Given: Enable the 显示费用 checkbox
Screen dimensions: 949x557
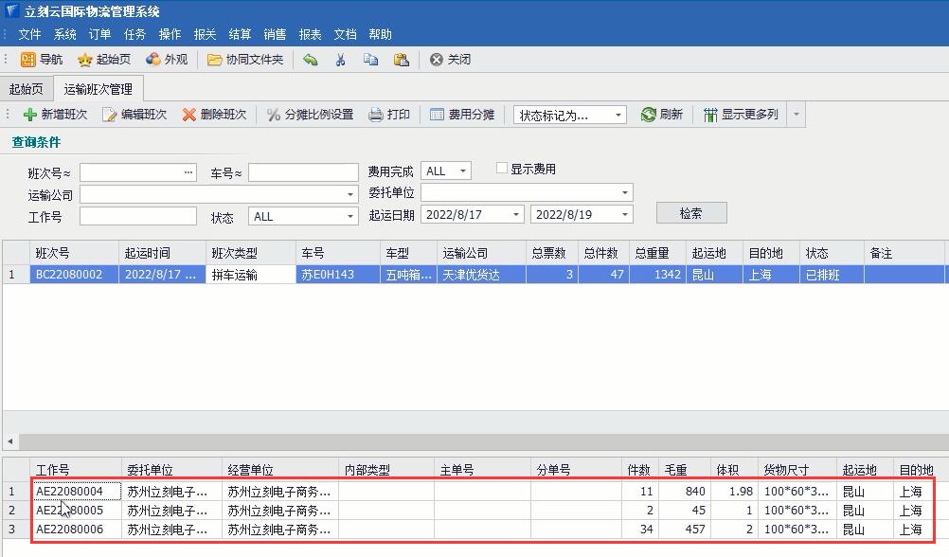Looking at the screenshot, I should 503,169.
